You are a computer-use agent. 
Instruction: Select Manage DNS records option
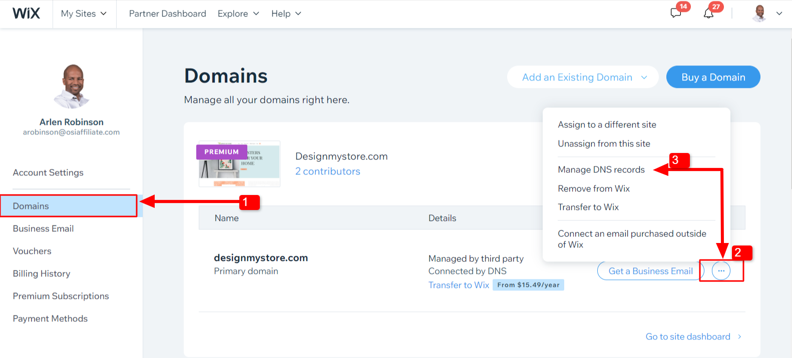(x=601, y=169)
